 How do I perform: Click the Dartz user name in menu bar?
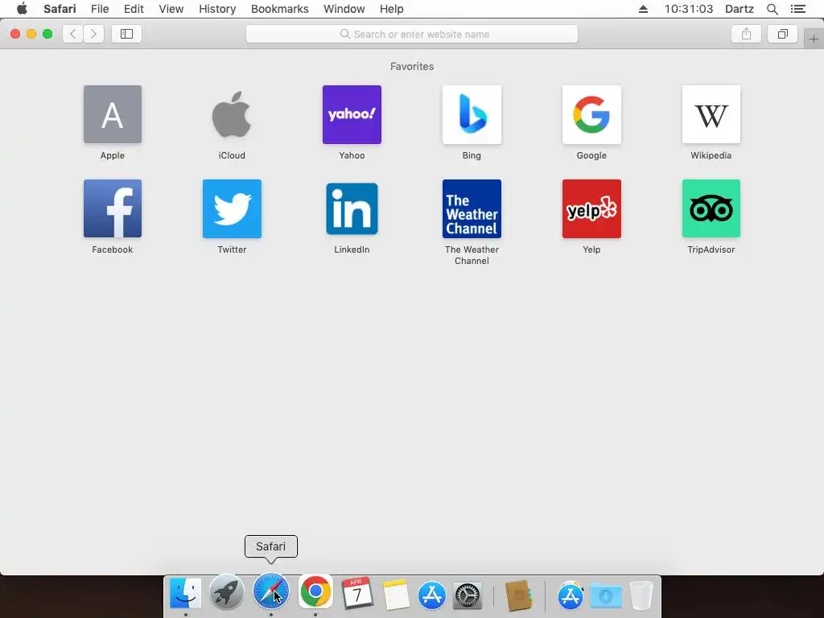(x=740, y=9)
